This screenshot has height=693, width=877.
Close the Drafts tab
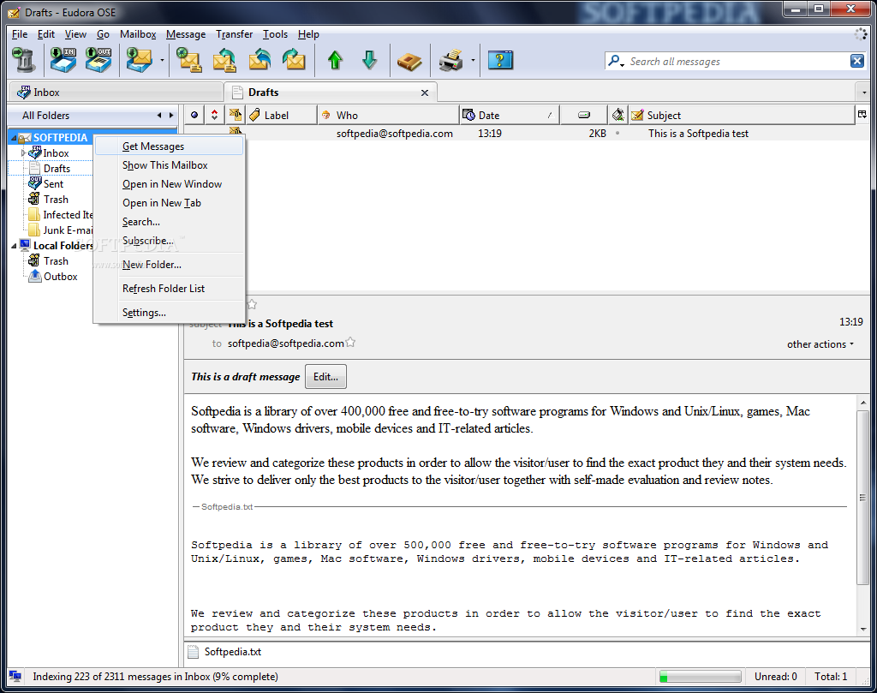pyautogui.click(x=425, y=93)
